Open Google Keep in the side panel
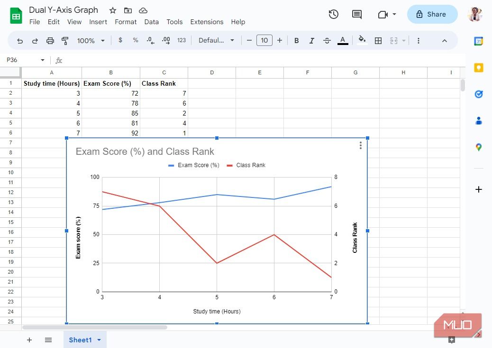 479,68
